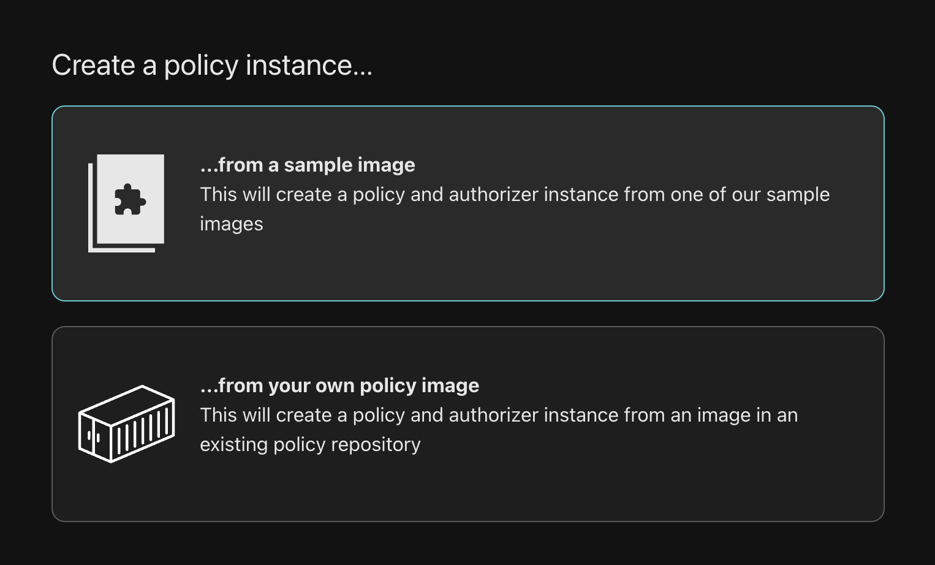Pick the own policy image option card
935x565 pixels.
[x=468, y=490]
